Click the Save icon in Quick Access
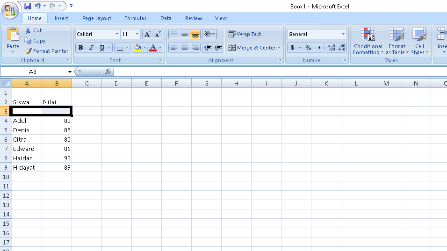The height and width of the screenshot is (251, 447). [28, 6]
